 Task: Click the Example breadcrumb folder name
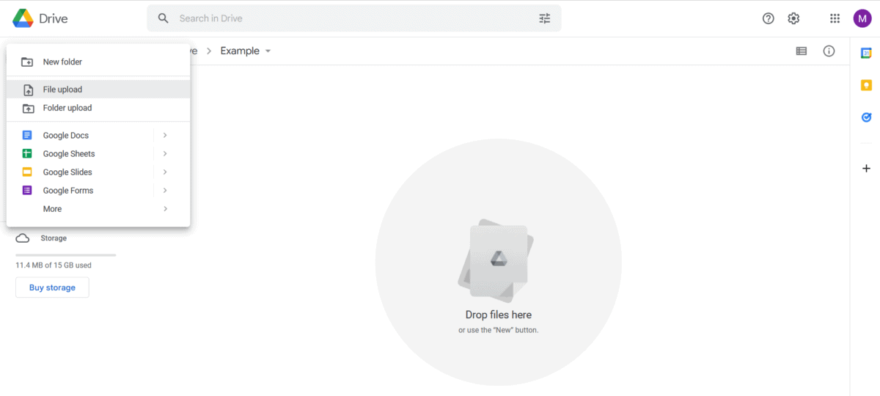point(240,51)
